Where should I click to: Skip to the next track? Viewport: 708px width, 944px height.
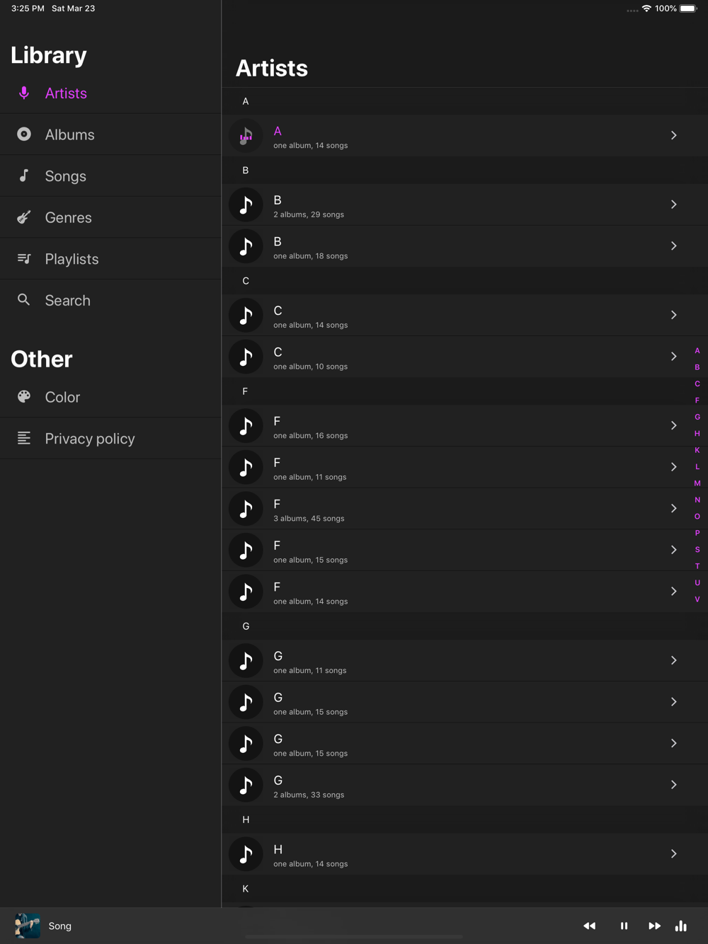(x=654, y=926)
